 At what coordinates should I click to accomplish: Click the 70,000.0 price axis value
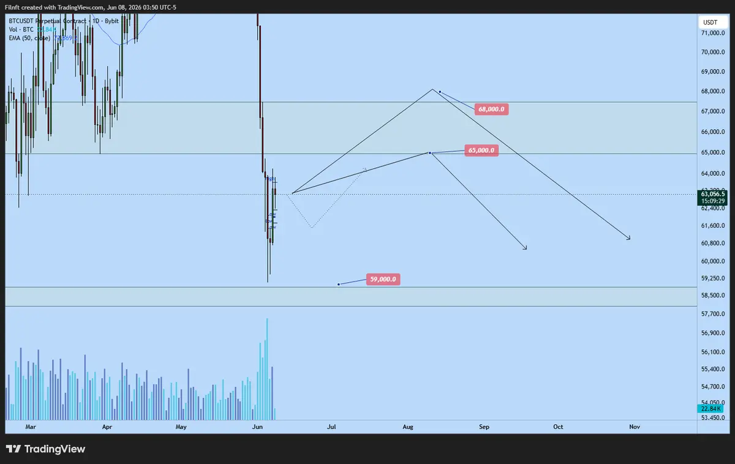point(712,53)
